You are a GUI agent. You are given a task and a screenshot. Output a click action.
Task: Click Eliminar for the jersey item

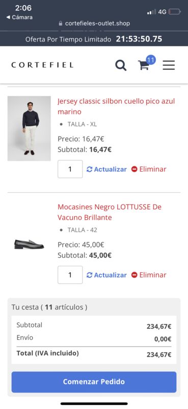pos(153,169)
